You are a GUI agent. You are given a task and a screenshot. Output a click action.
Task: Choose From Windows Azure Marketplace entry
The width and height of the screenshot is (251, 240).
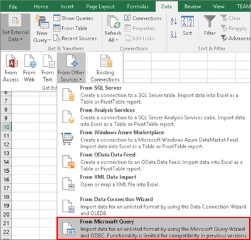pyautogui.click(x=154, y=139)
